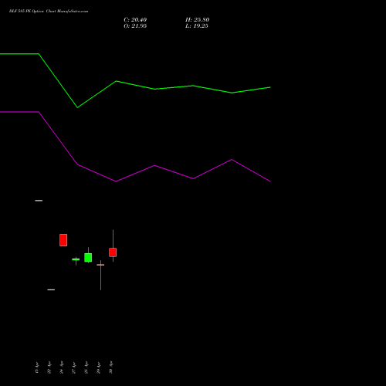Click the low value 'L: 19.25'
Image resolution: width=386 pixels, height=386 pixels.
[197, 26]
